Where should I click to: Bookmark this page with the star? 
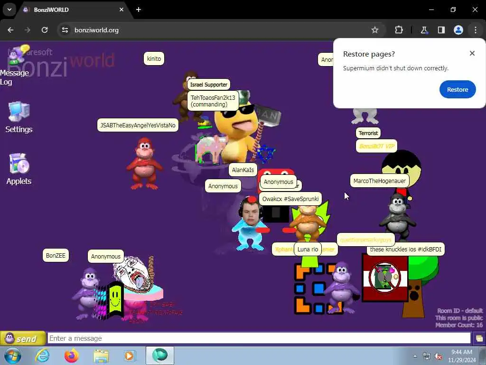(x=375, y=30)
